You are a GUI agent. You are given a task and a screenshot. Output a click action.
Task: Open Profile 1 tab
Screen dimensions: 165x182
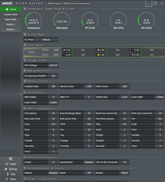click(11, 25)
